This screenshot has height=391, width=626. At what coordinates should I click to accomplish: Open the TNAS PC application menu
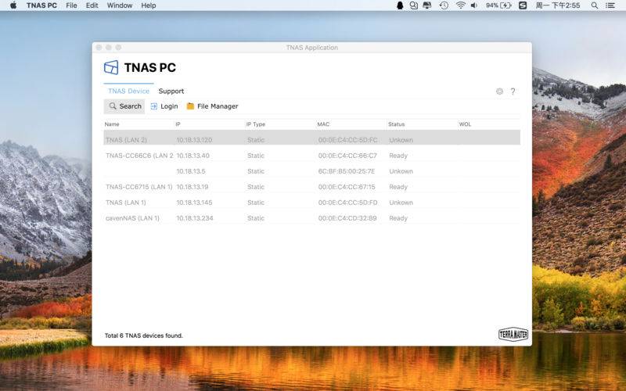pos(41,5)
